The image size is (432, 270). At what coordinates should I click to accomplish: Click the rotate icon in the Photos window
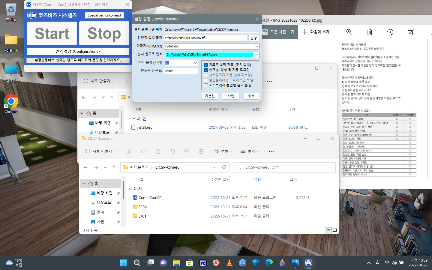pyautogui.click(x=390, y=32)
